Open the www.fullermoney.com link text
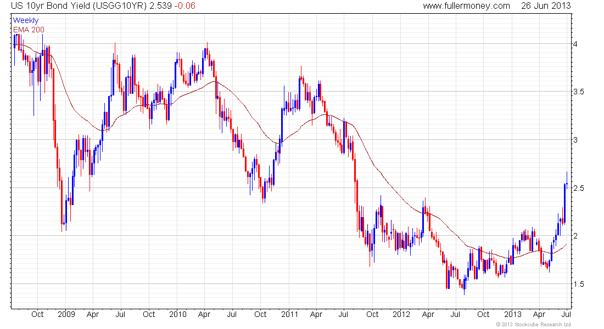Screen dimensions: 604x329 [x=466, y=6]
